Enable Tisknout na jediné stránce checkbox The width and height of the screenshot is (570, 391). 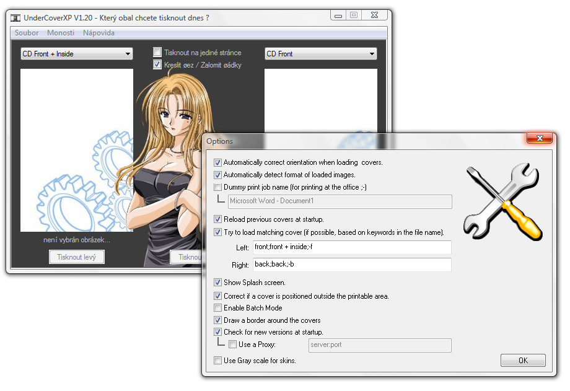point(157,52)
